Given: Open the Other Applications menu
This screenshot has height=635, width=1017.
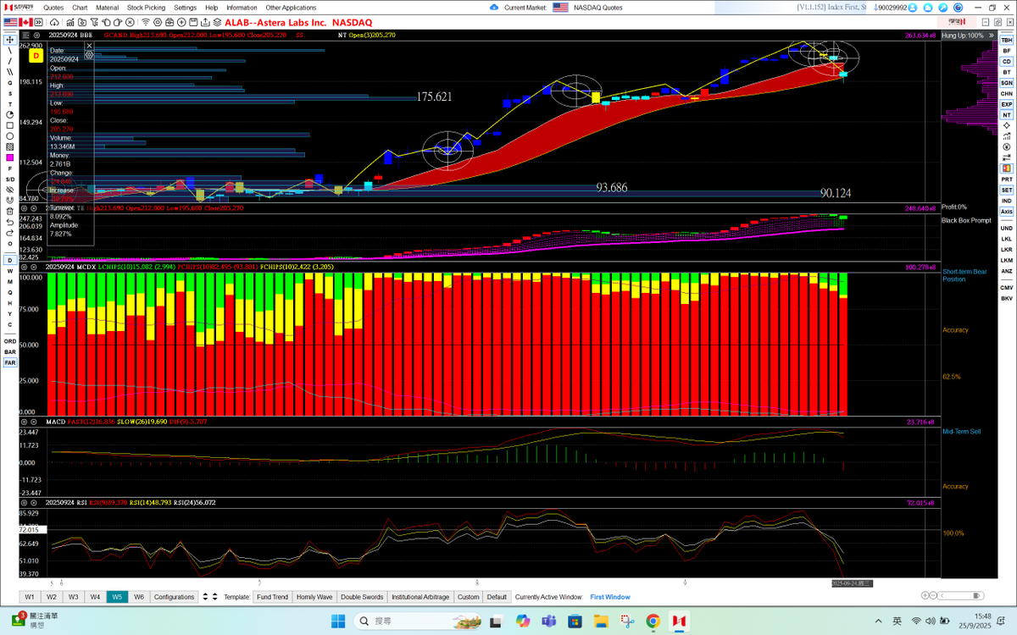Looking at the screenshot, I should (291, 8).
